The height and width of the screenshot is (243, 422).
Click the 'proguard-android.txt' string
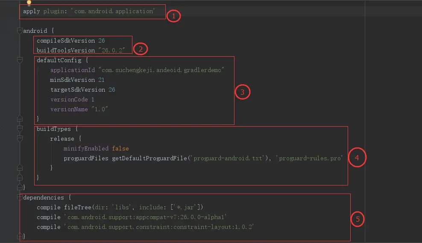click(x=228, y=159)
